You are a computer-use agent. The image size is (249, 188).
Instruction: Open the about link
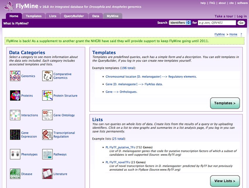click(222, 3)
